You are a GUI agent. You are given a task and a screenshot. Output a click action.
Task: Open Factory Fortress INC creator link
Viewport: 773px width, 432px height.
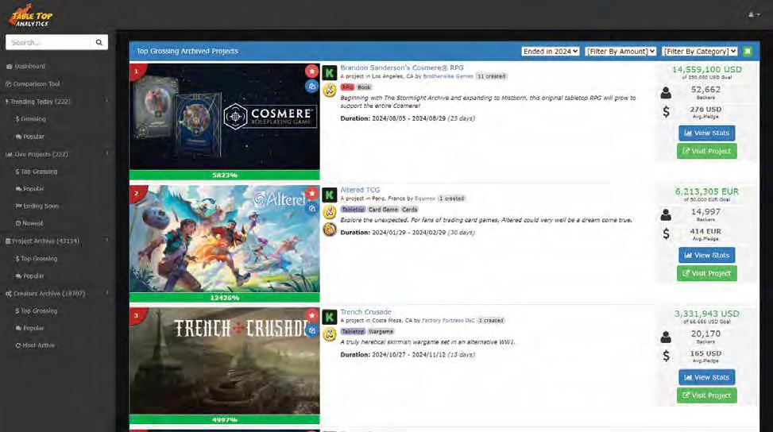pos(448,321)
